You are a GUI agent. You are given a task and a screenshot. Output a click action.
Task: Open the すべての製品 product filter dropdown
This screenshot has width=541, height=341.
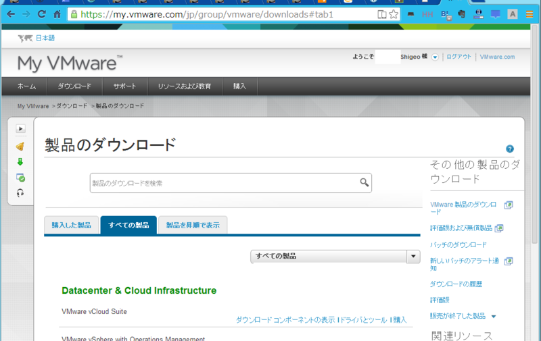click(335, 257)
